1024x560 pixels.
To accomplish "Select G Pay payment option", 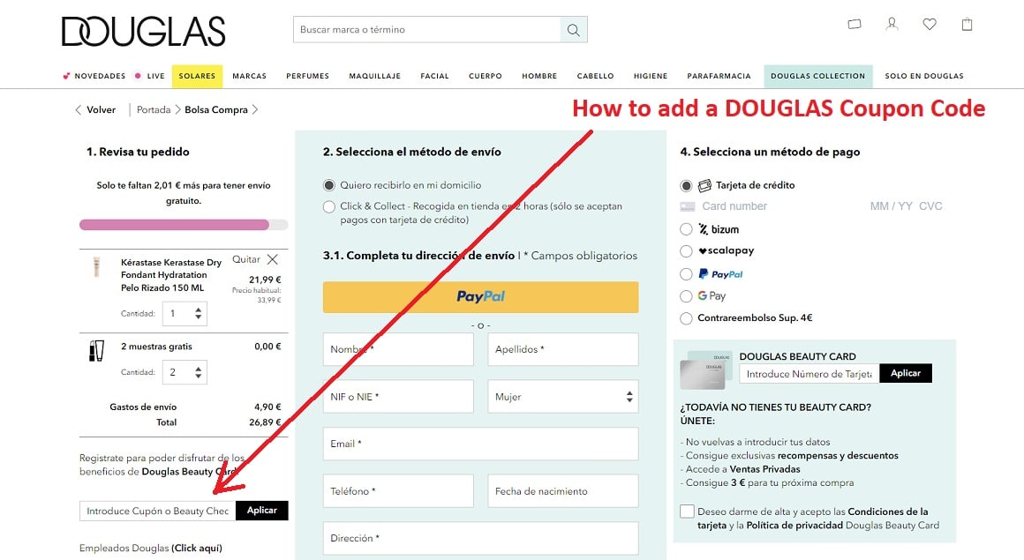I will (x=686, y=296).
